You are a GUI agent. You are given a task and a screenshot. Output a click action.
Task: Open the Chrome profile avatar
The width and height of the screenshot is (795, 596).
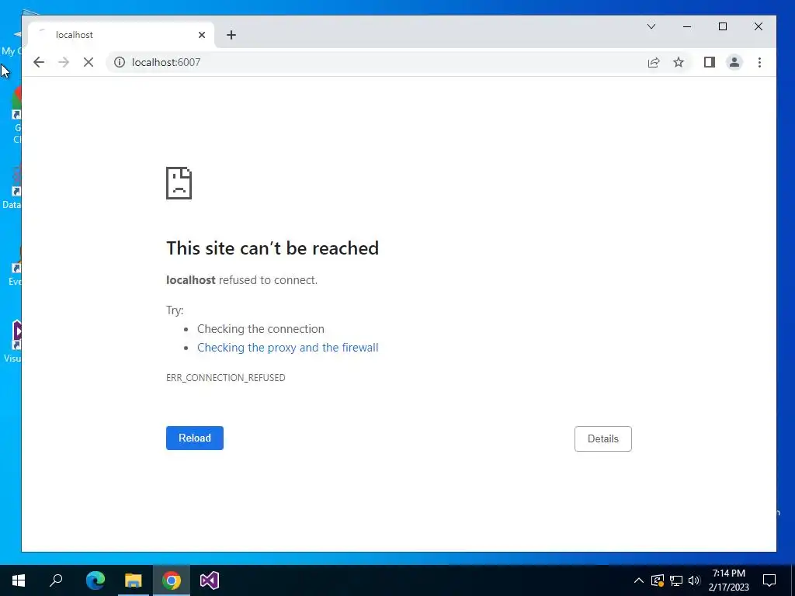pyautogui.click(x=734, y=62)
